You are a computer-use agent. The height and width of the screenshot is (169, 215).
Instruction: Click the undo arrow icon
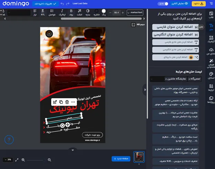pyautogui.click(x=62, y=4)
